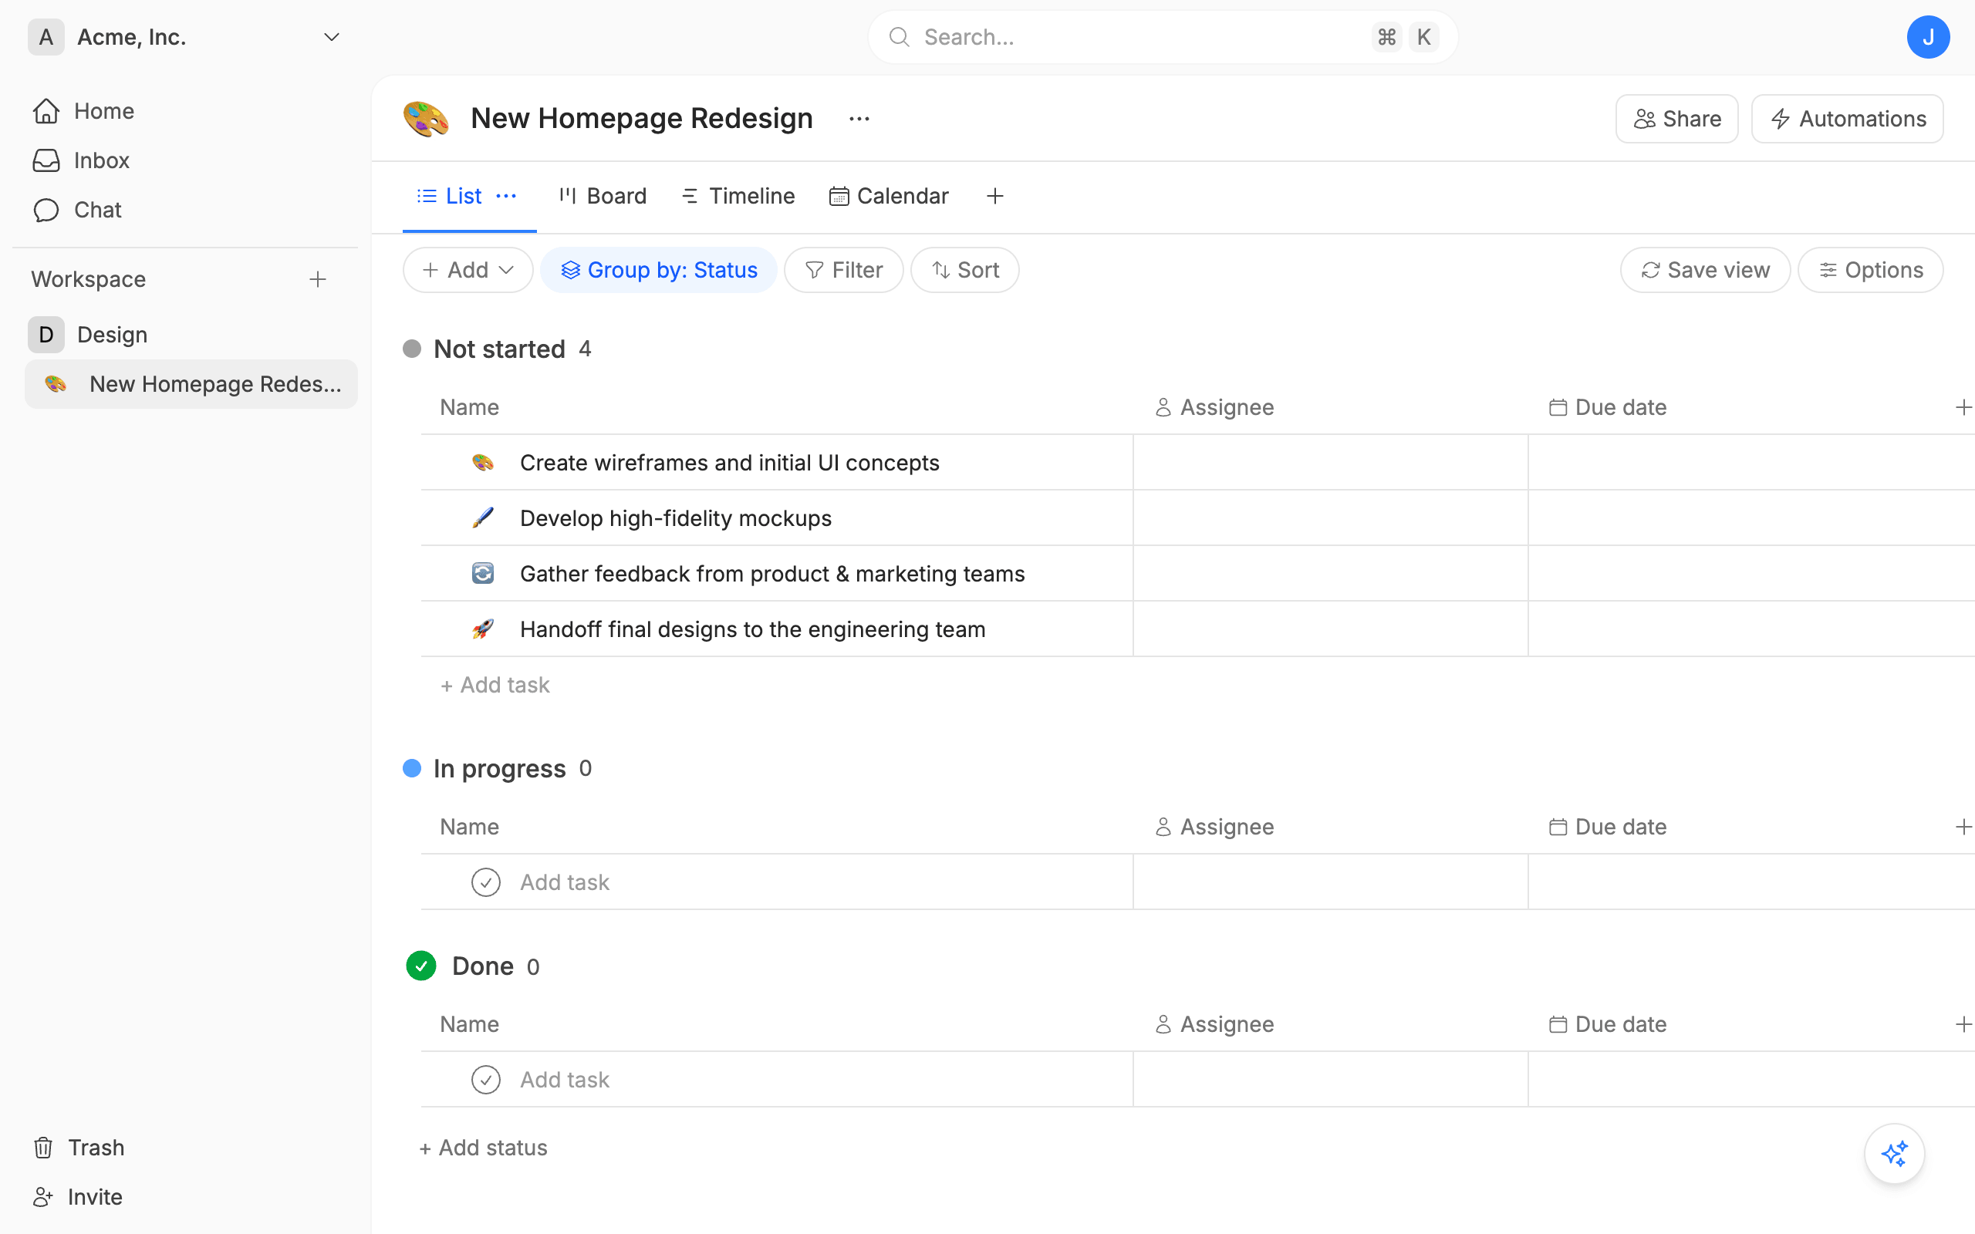This screenshot has height=1234, width=1975.
Task: Change Group by: Status setting
Action: click(659, 270)
